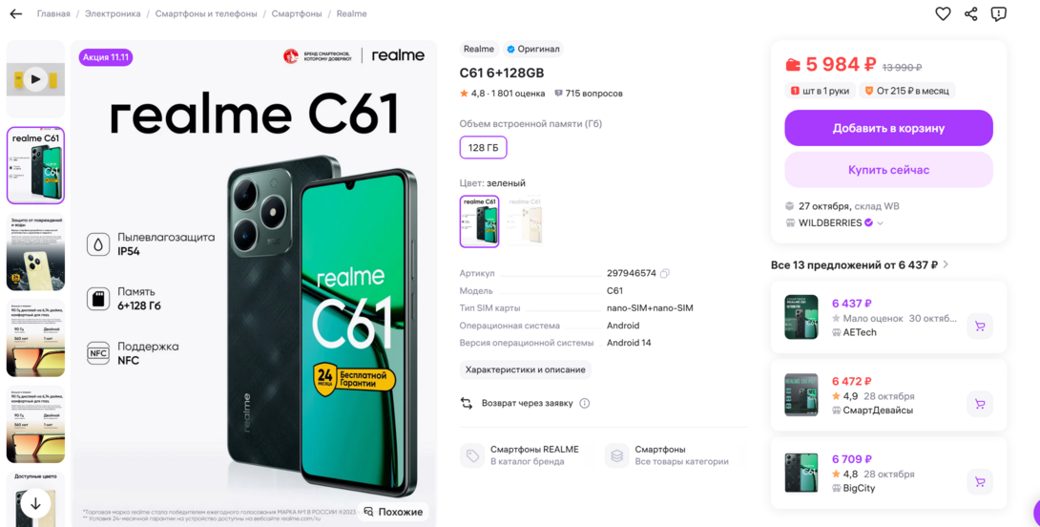Click Добавить в корзину button
This screenshot has width=1040, height=527.
889,128
